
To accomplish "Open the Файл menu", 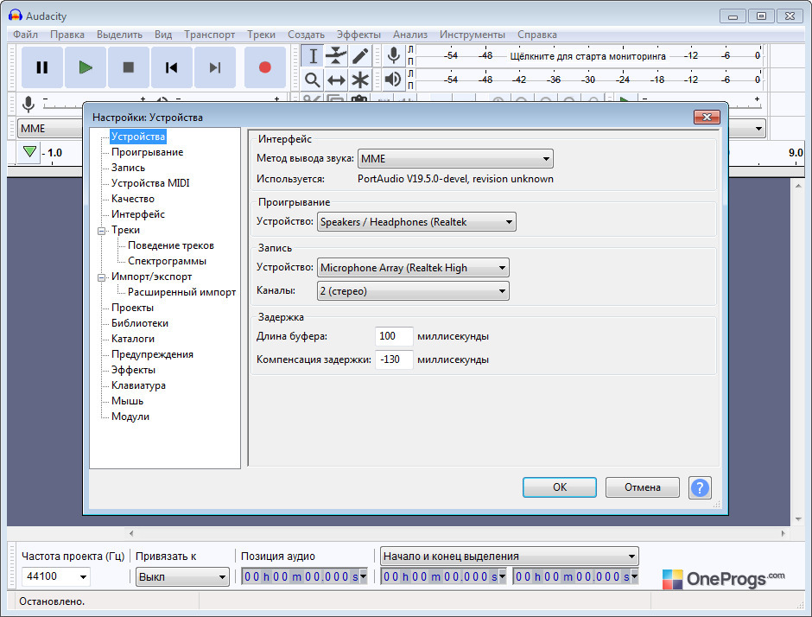I will (25, 35).
